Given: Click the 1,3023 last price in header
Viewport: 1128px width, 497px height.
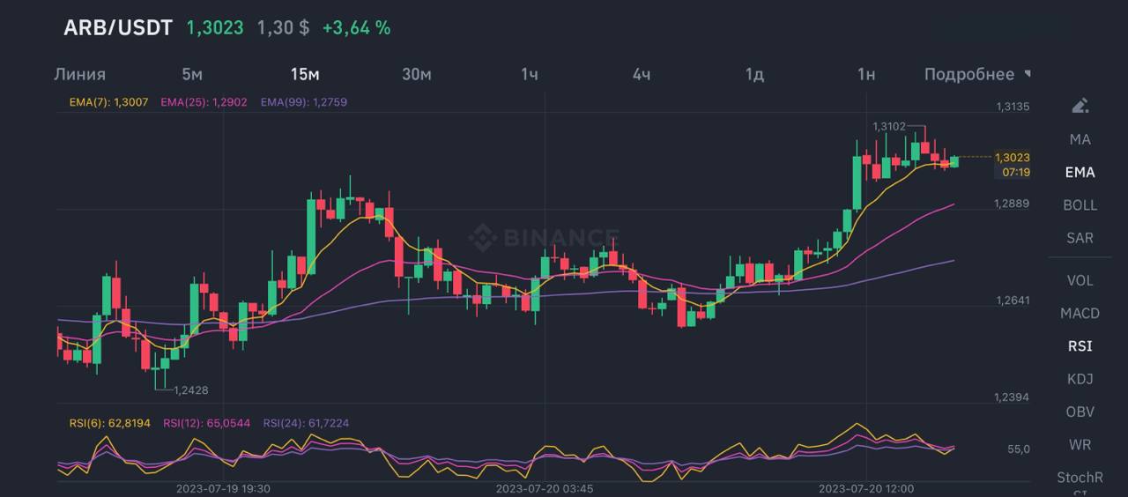Looking at the screenshot, I should point(215,27).
